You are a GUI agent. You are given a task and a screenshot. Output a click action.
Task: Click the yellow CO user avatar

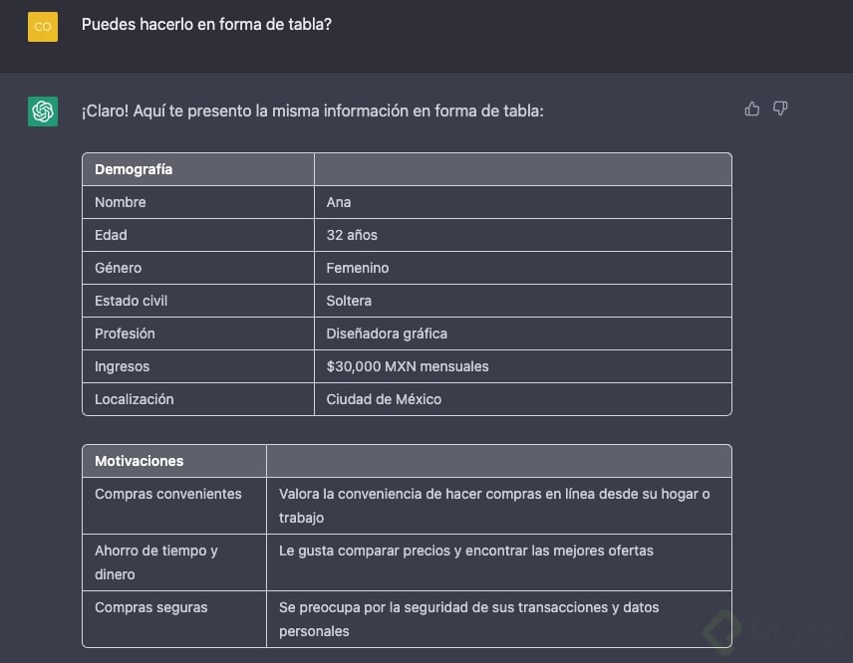pos(42,27)
